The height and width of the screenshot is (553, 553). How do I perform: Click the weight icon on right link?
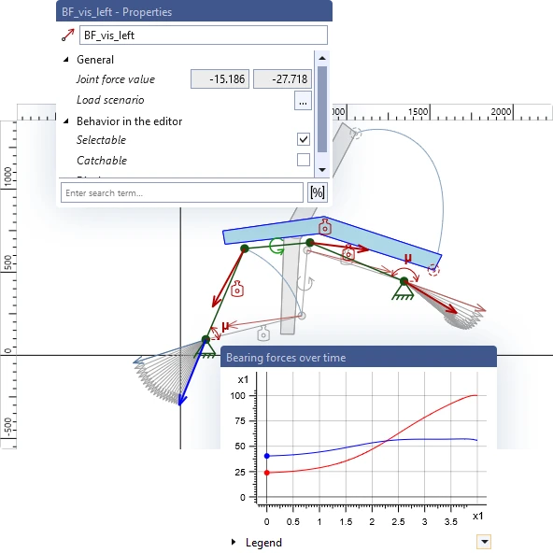(x=348, y=252)
